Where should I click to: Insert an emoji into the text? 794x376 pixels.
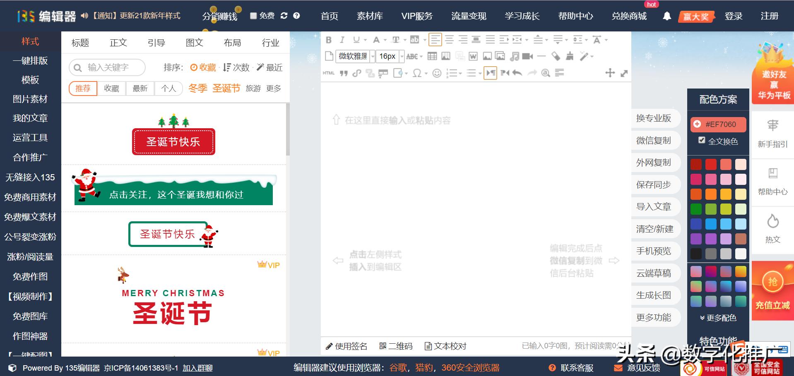click(437, 73)
